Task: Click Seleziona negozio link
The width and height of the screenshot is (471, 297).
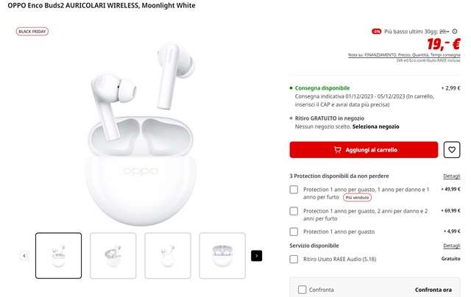Action: 375,126
